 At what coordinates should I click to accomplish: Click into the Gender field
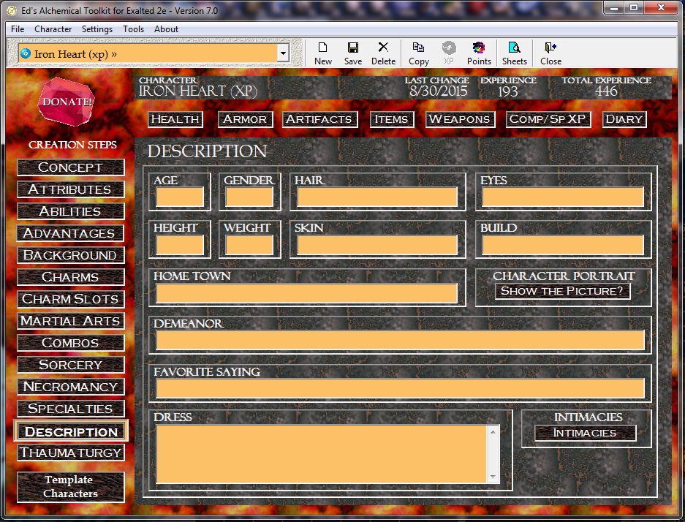click(x=249, y=197)
